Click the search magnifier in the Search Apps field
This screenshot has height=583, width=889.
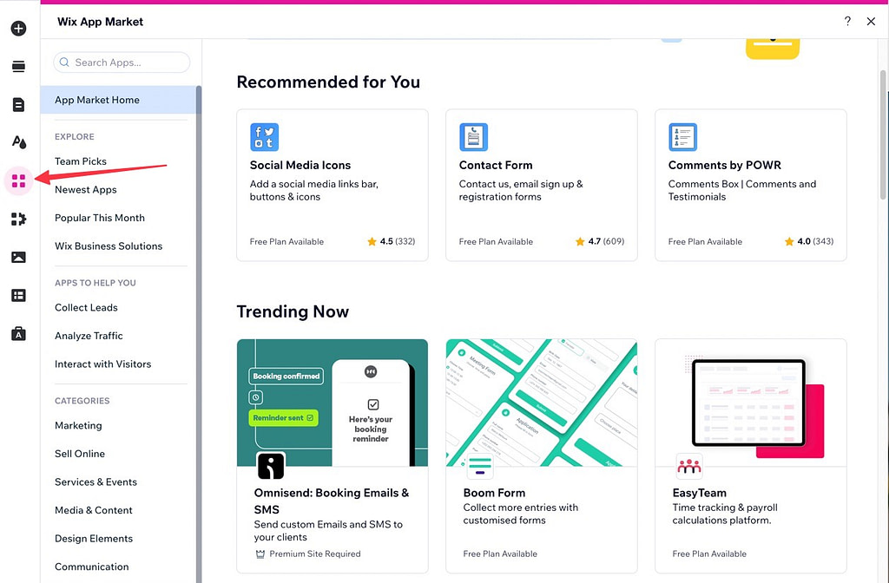64,62
